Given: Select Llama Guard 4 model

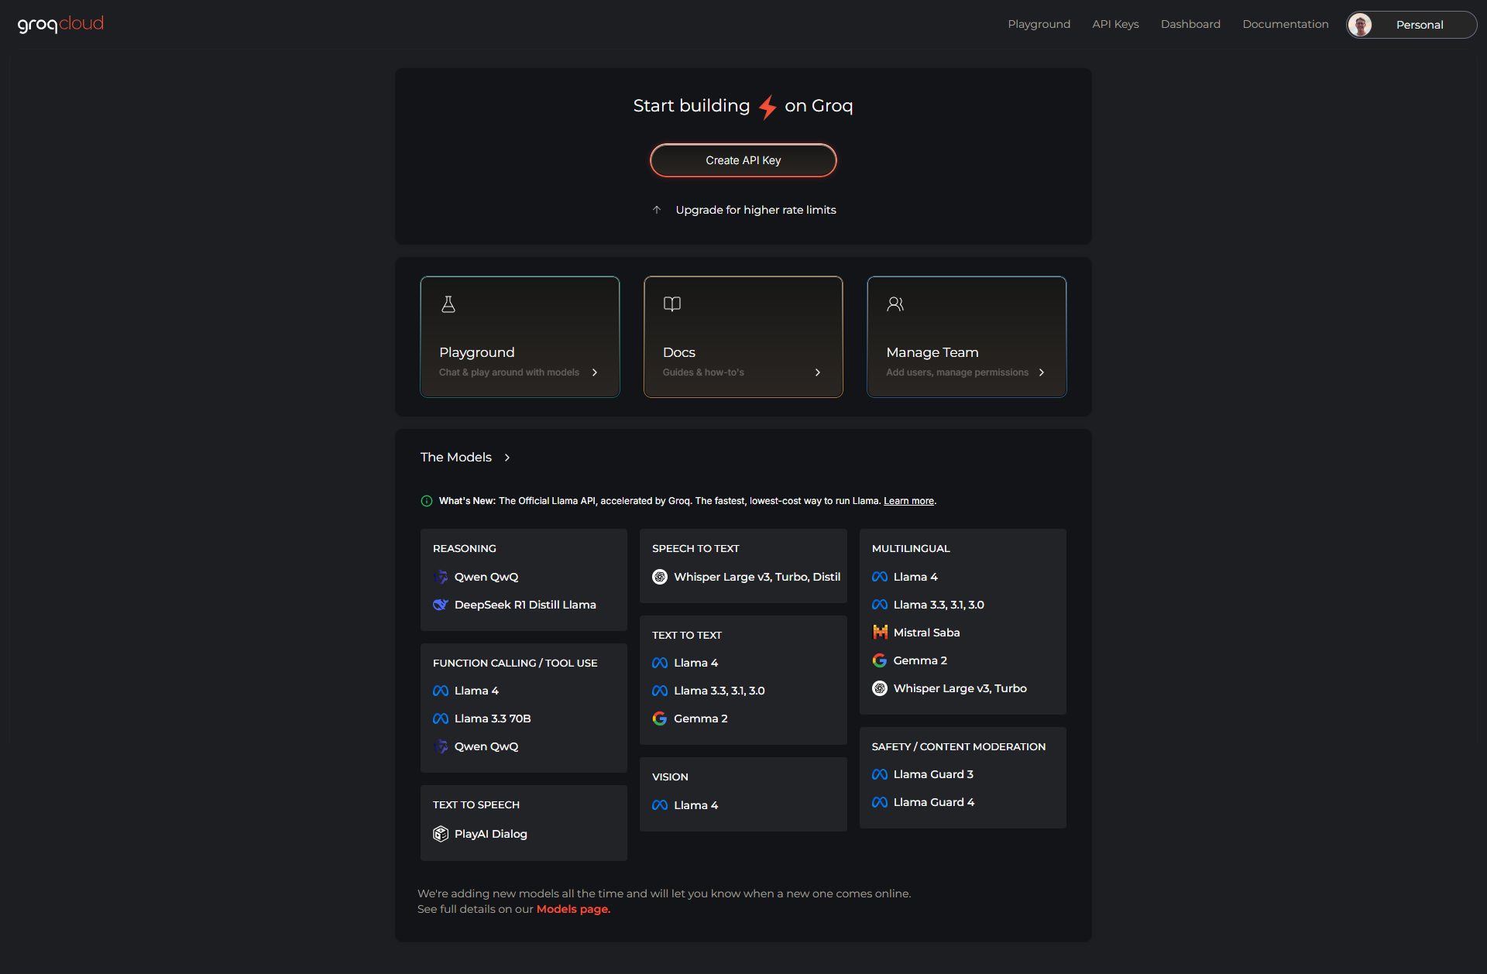Looking at the screenshot, I should click(934, 802).
